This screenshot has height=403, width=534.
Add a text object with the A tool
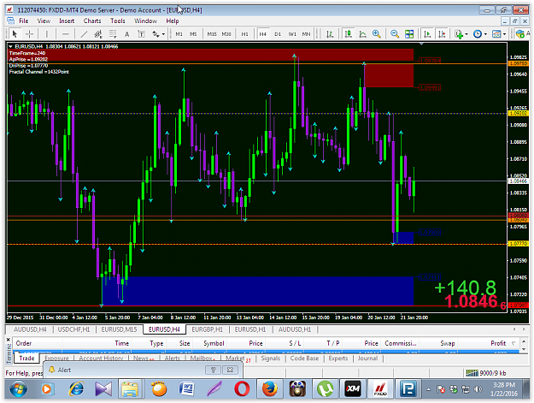pos(126,33)
